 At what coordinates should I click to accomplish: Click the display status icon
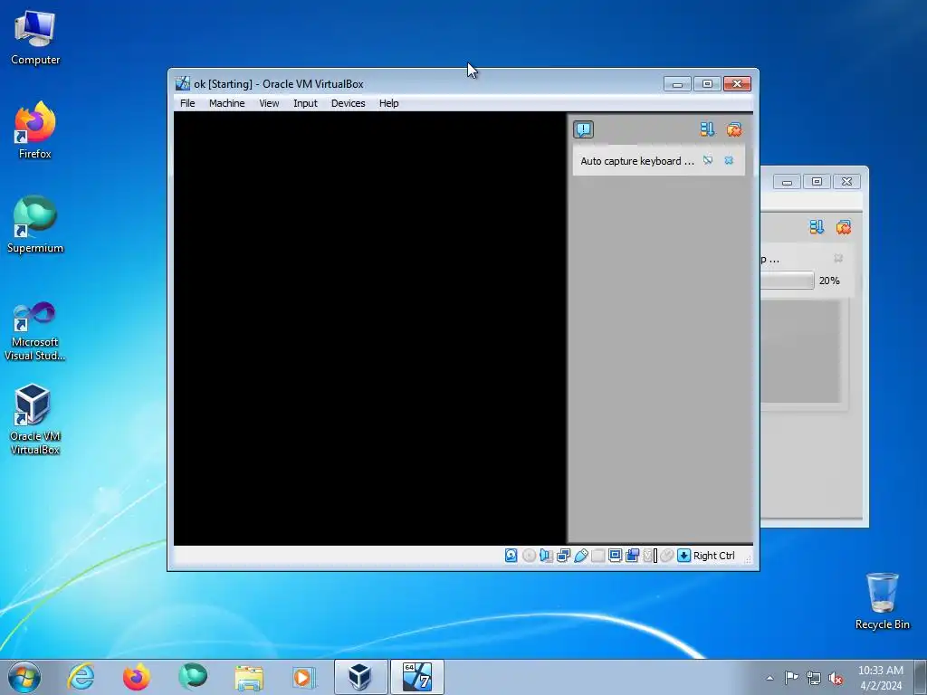[x=615, y=556]
